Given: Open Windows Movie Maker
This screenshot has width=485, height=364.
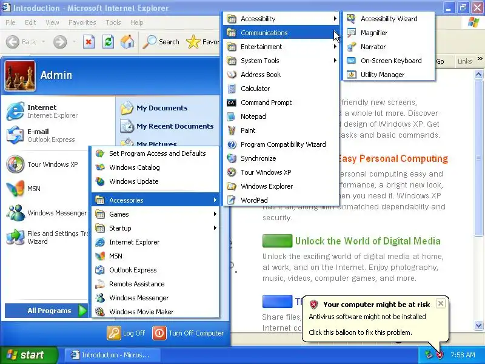Looking at the screenshot, I should coord(155,312).
